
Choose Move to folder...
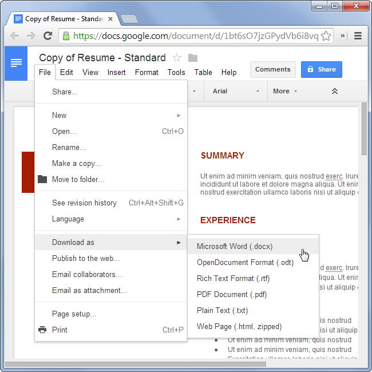point(111,179)
